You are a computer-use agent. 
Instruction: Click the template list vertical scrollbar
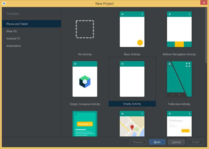pyautogui.click(x=206, y=35)
